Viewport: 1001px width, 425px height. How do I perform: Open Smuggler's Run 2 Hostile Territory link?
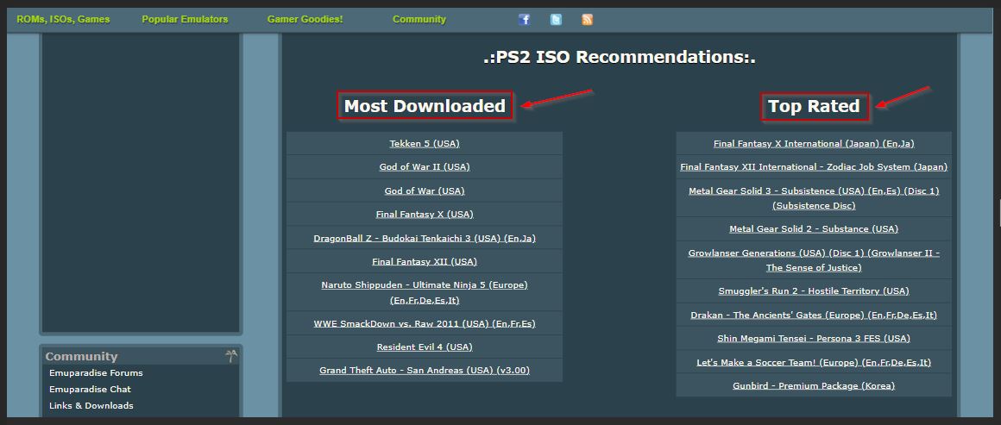click(x=814, y=291)
